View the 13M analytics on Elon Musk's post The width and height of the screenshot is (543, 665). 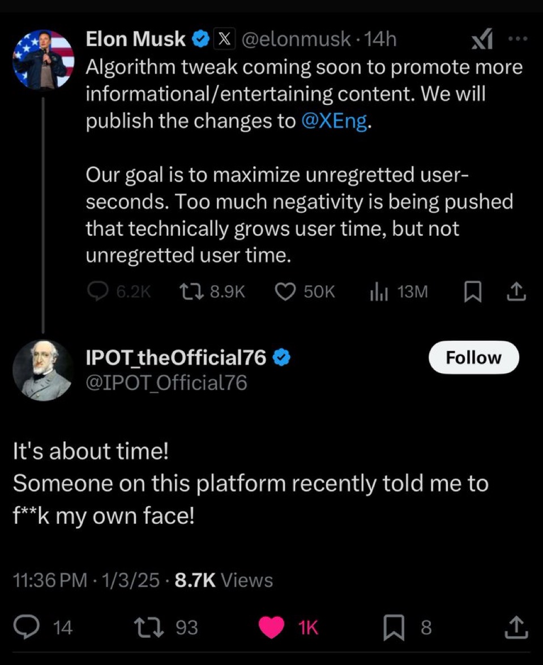[399, 292]
